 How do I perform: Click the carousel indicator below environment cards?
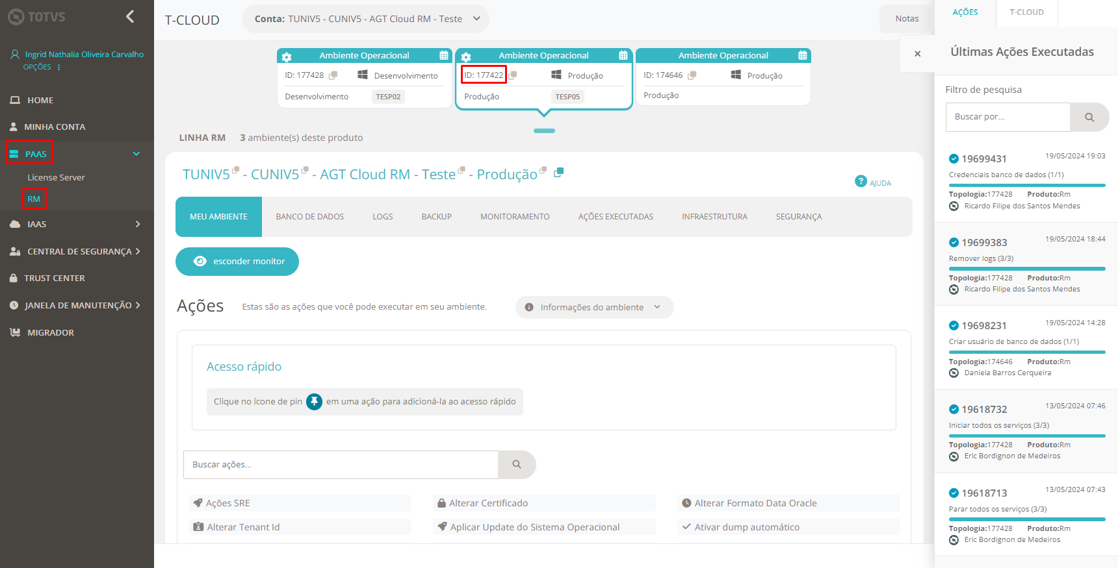click(544, 130)
